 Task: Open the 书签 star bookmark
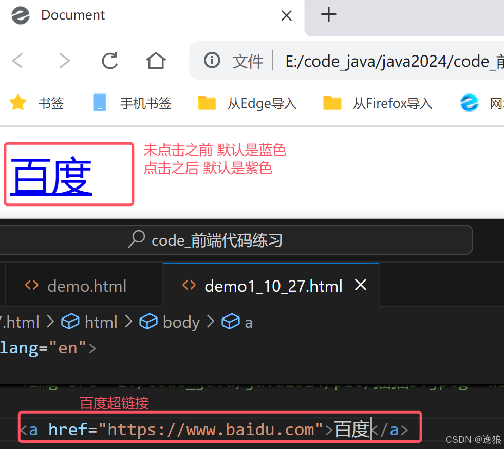[37, 103]
